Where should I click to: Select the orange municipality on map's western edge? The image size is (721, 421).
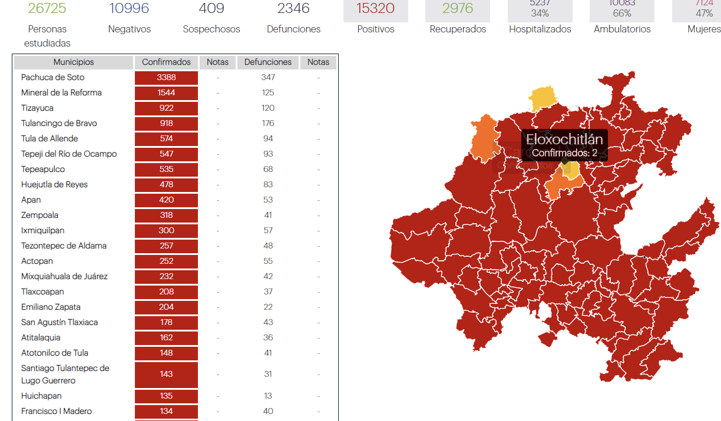(484, 139)
